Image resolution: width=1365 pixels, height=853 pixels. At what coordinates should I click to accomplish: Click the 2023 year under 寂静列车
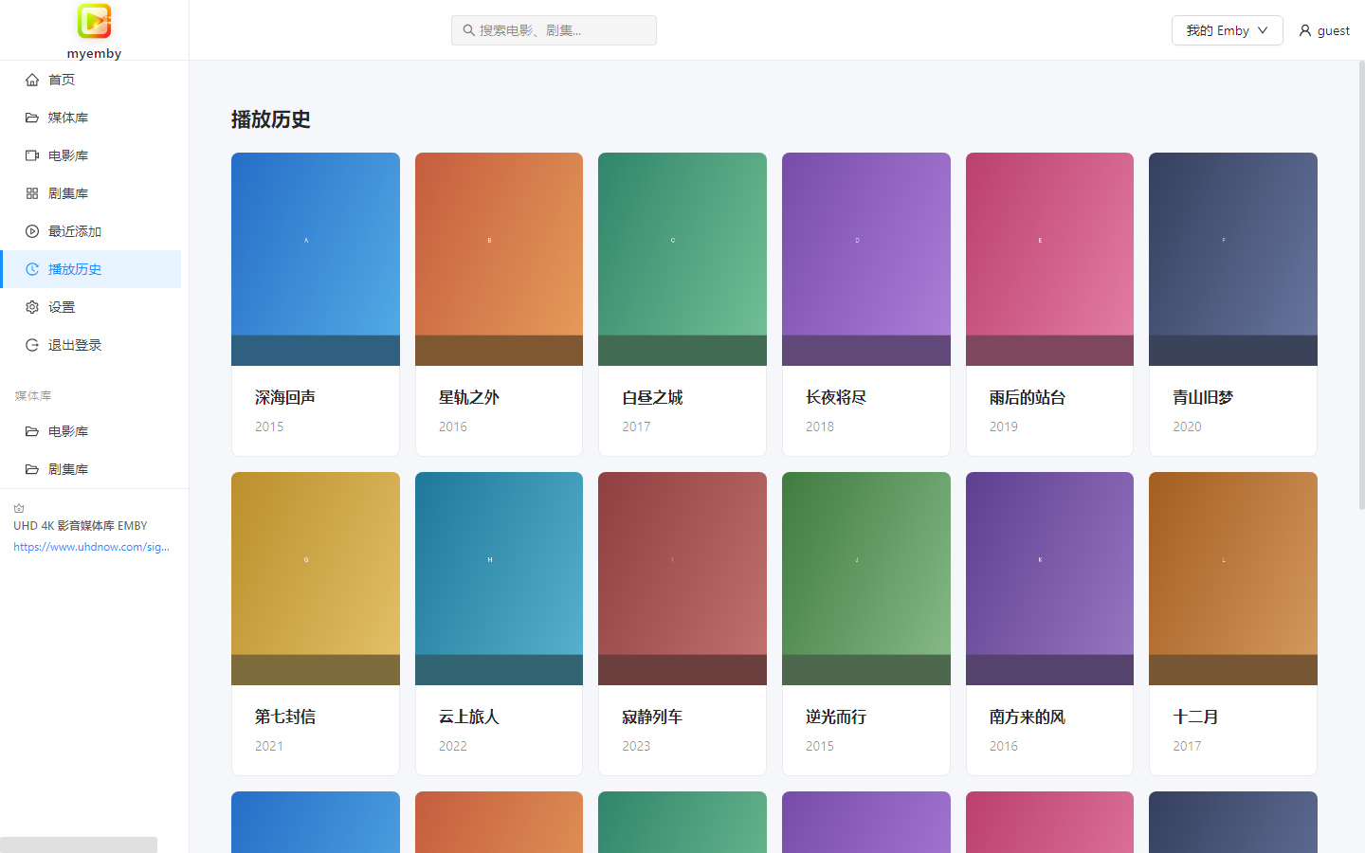pos(636,746)
